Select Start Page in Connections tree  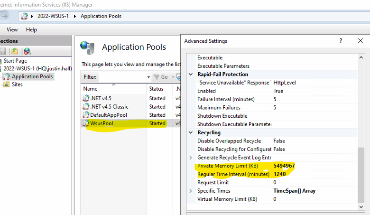15,61
